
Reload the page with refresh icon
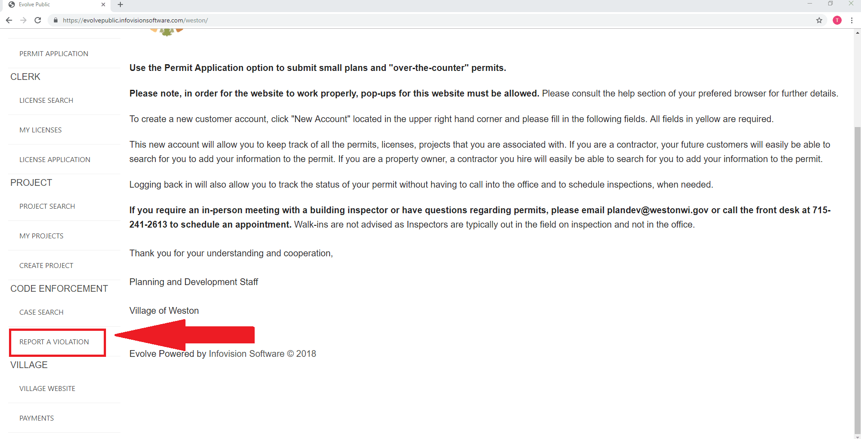tap(38, 20)
